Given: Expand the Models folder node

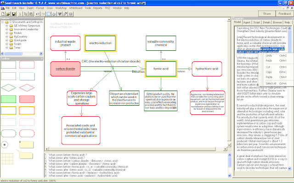Looking at the screenshot, I should click(7, 33).
